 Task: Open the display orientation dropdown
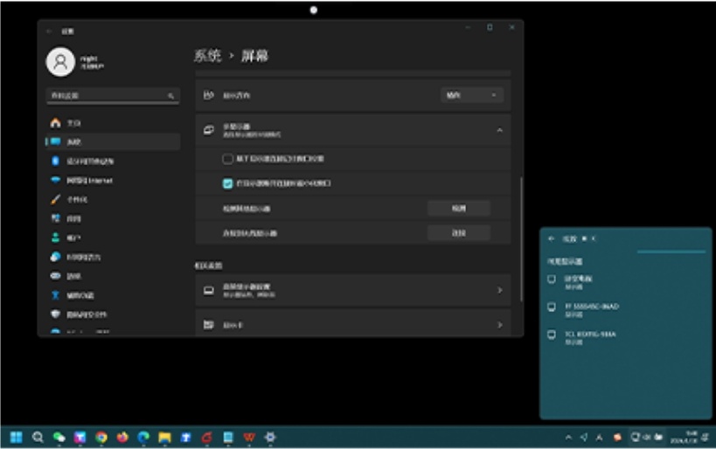472,95
